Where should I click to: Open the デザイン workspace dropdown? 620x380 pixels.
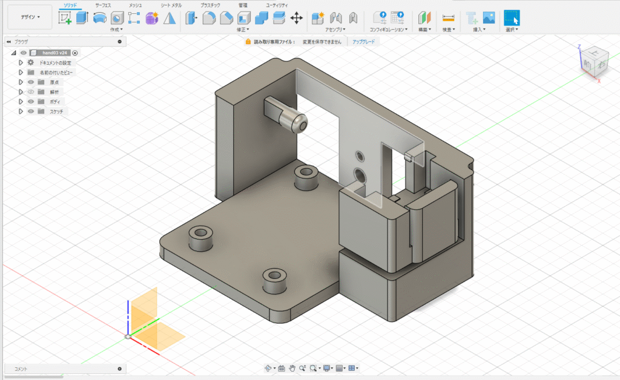click(30, 17)
